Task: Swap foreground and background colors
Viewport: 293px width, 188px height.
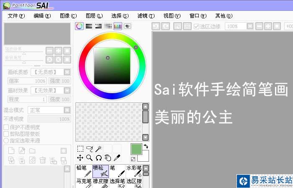Action: tap(146, 146)
